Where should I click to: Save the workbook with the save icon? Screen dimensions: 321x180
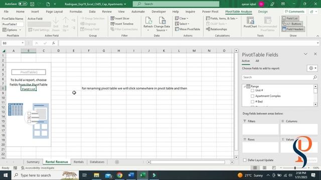pos(32,4)
